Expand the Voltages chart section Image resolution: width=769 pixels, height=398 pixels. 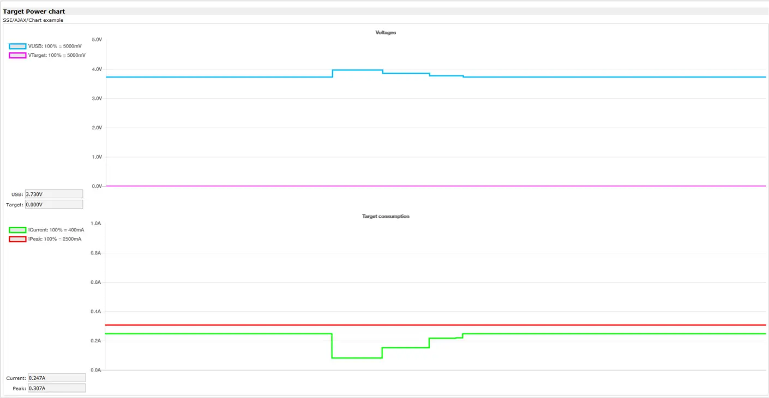point(386,32)
